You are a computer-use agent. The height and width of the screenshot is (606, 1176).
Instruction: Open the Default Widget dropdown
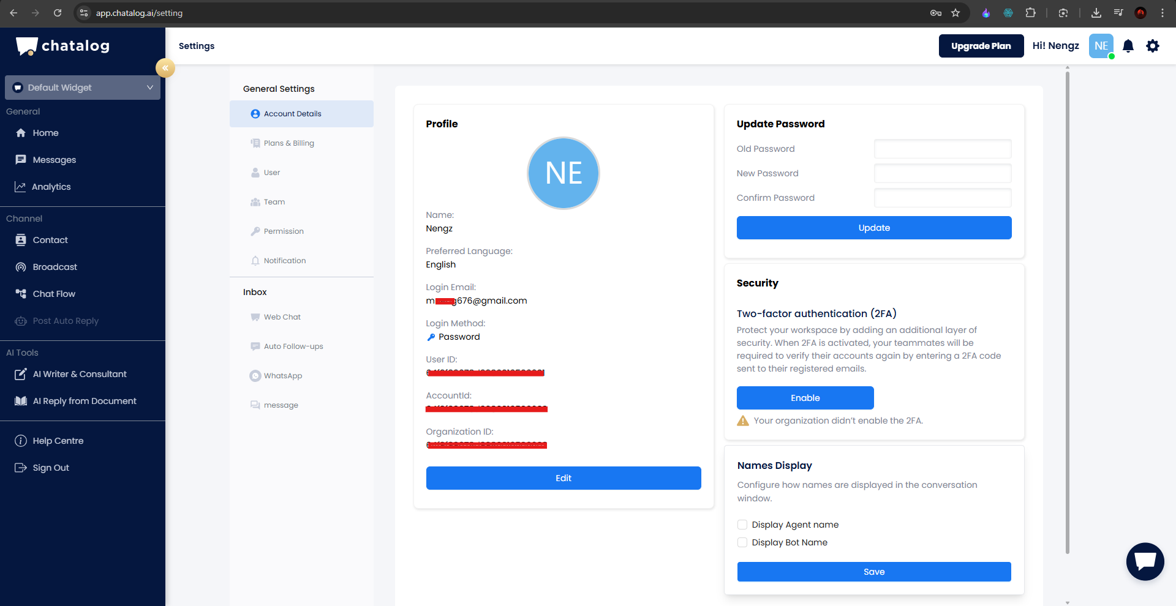coord(83,88)
